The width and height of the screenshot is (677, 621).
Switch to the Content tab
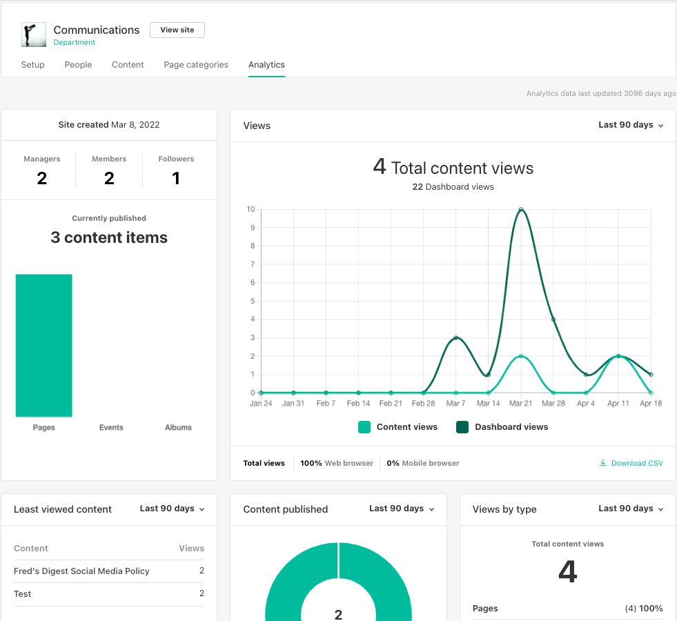[128, 64]
